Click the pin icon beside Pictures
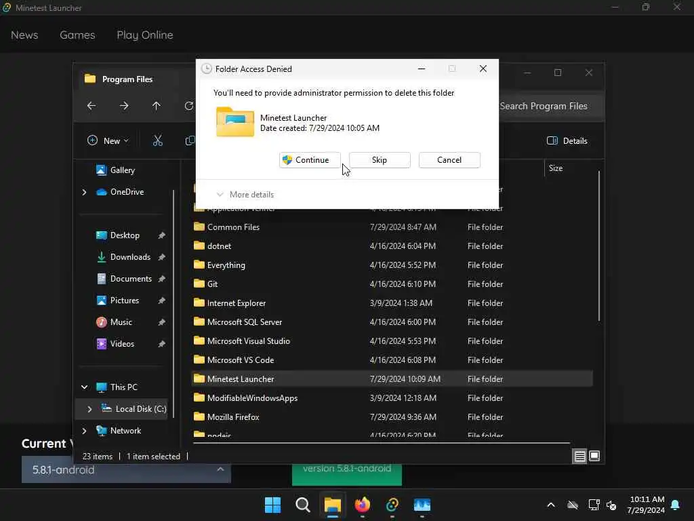Screen dimensions: 694x521 tap(161, 301)
